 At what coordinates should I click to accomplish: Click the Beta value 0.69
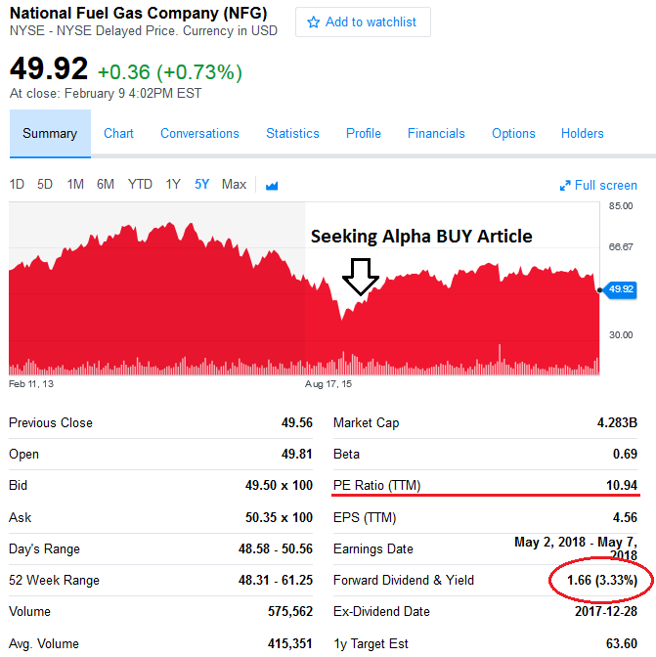pyautogui.click(x=625, y=455)
